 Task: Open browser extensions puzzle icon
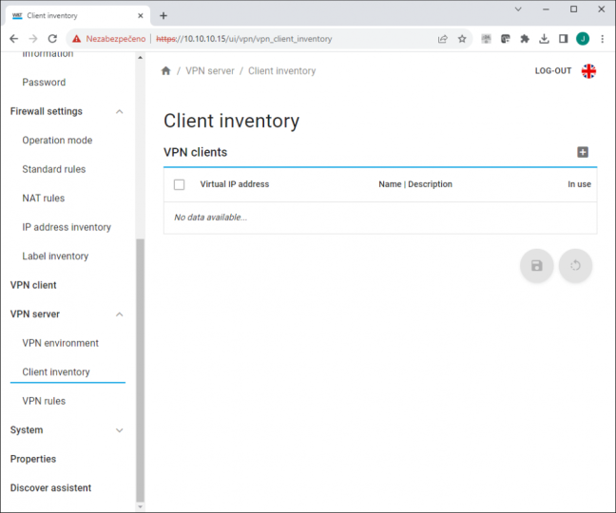(525, 38)
